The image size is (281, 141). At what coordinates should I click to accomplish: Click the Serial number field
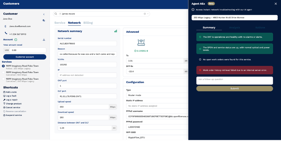pyautogui.click(x=87, y=44)
